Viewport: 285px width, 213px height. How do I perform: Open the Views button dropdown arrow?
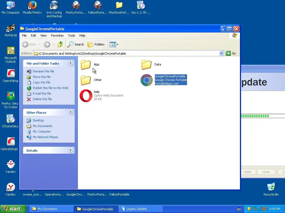tap(118, 44)
